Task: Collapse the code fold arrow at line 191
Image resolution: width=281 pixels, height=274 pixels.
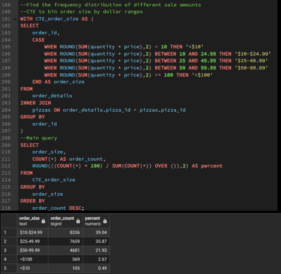Action: click(x=15, y=19)
